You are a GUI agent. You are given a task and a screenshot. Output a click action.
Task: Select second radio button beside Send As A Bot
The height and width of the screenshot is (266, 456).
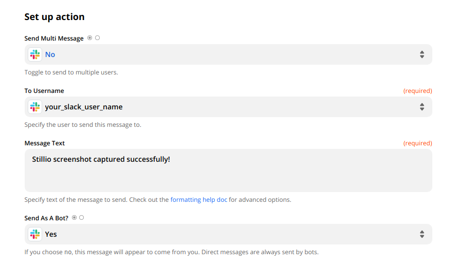[82, 218]
